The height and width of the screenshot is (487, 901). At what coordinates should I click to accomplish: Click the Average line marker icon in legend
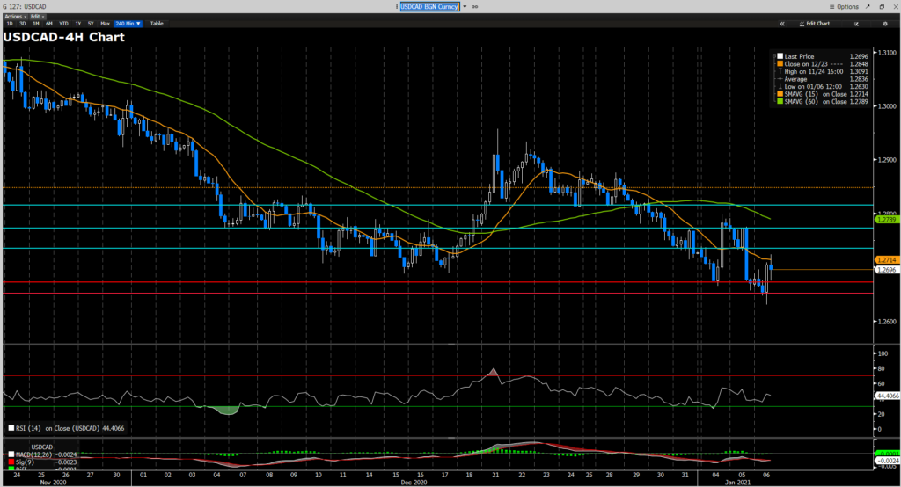point(780,79)
